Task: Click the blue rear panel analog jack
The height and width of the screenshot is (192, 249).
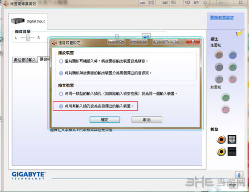Action: click(233, 55)
